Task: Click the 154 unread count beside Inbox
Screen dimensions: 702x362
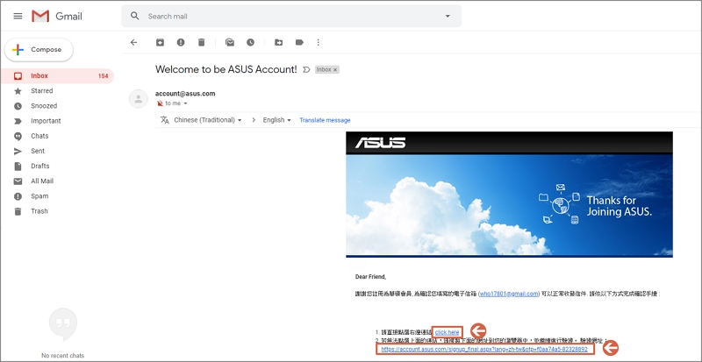Action: click(103, 76)
